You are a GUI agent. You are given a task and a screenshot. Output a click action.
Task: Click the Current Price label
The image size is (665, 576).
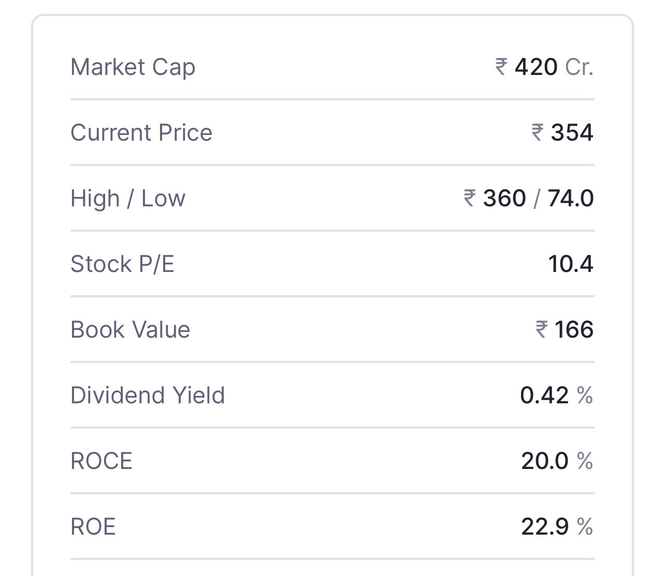[x=141, y=133]
